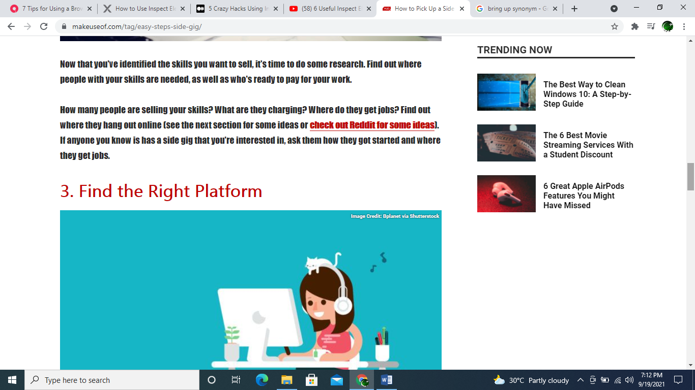Bookmark this page with the star icon
Viewport: 695px width, 390px height.
pos(615,26)
